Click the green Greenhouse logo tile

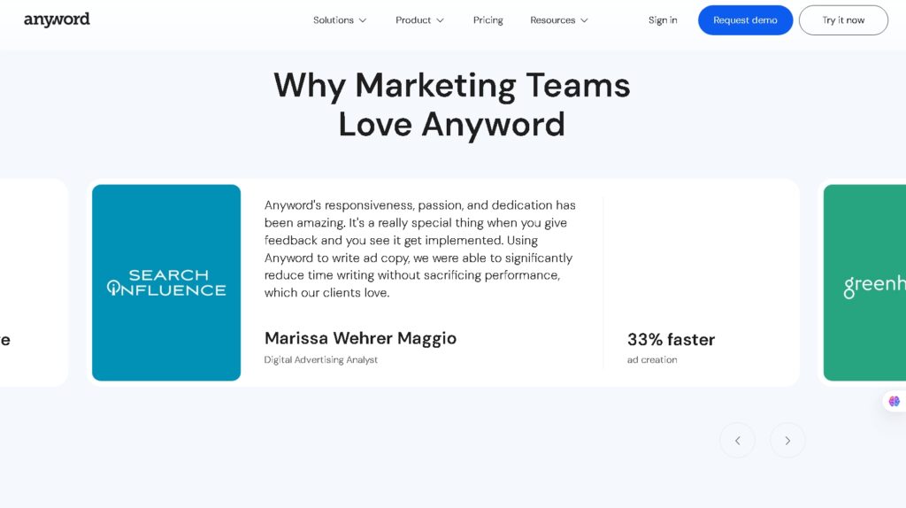coord(864,282)
